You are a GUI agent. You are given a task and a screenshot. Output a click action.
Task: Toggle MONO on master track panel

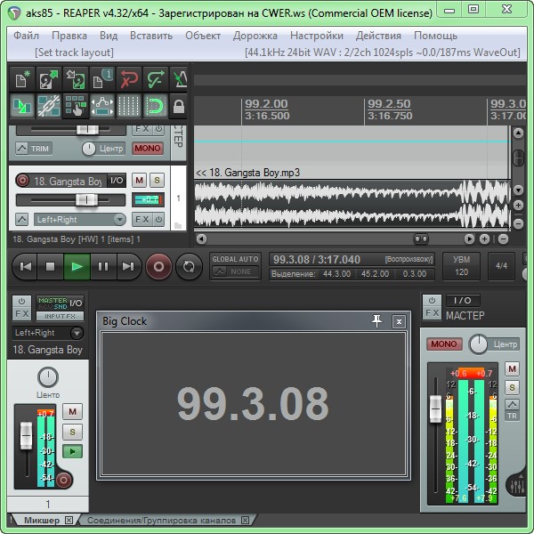pyautogui.click(x=148, y=149)
